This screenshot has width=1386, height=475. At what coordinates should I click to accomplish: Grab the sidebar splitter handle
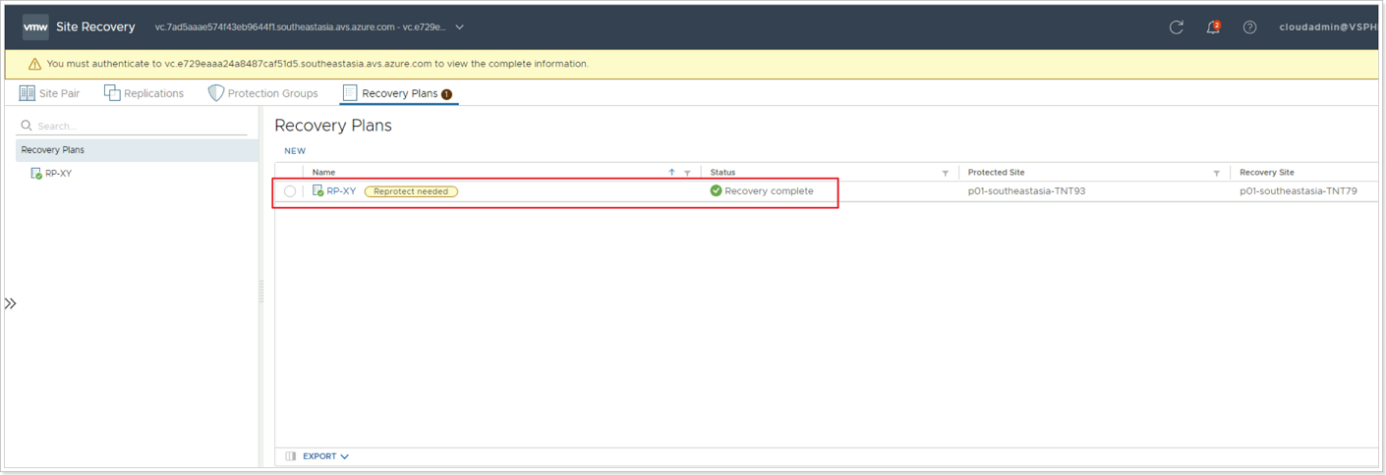tap(260, 291)
